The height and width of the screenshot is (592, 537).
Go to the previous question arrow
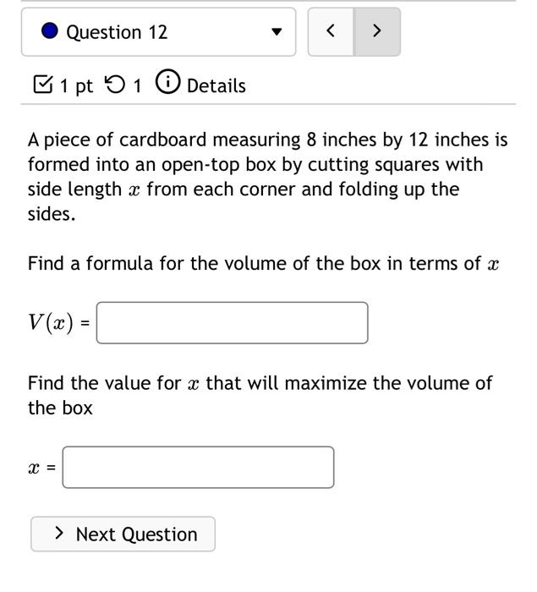coord(331,32)
